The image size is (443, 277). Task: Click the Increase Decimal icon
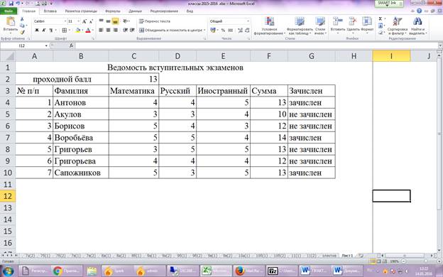[x=241, y=30]
